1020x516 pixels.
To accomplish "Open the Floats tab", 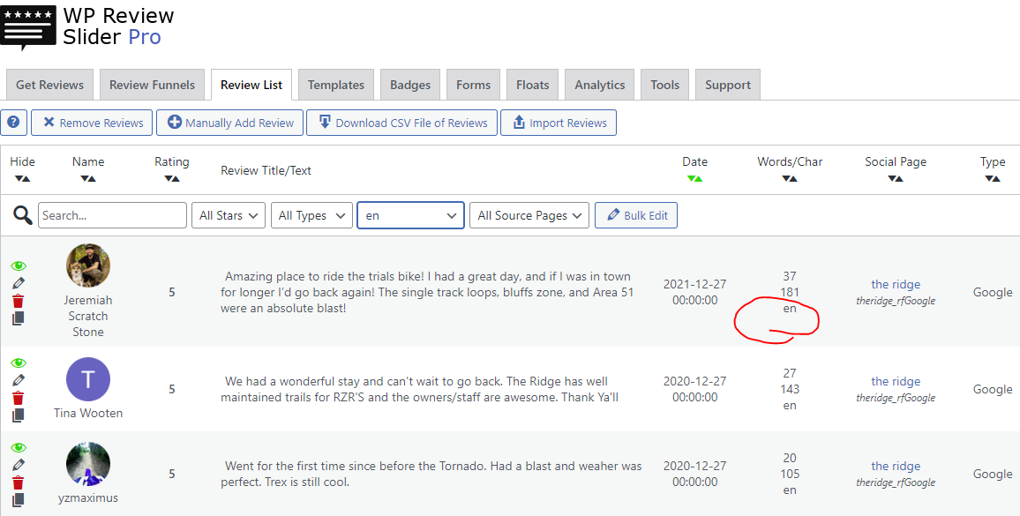I will tap(533, 85).
